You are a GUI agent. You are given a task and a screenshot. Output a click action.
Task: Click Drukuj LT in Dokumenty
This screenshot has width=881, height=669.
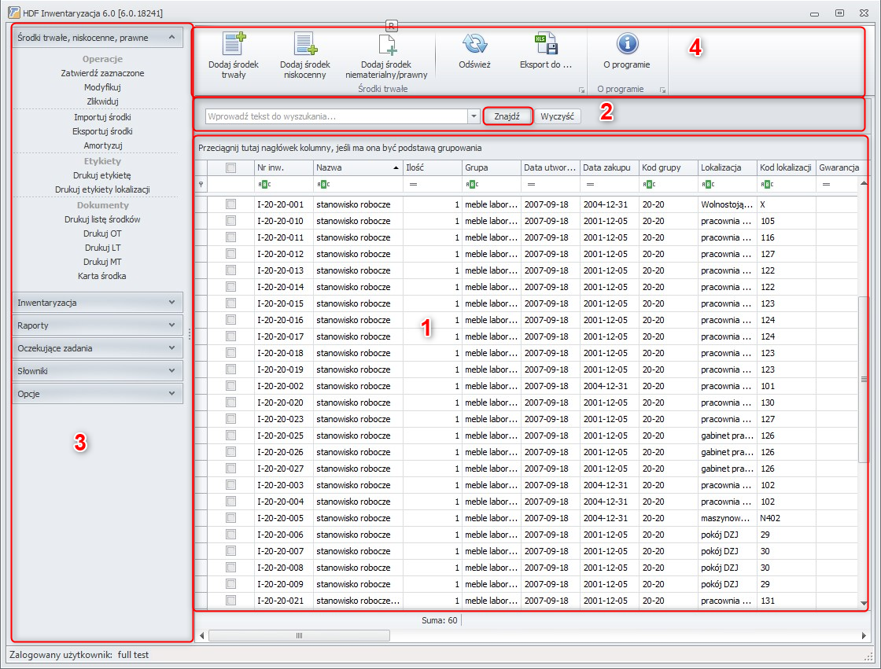(102, 247)
